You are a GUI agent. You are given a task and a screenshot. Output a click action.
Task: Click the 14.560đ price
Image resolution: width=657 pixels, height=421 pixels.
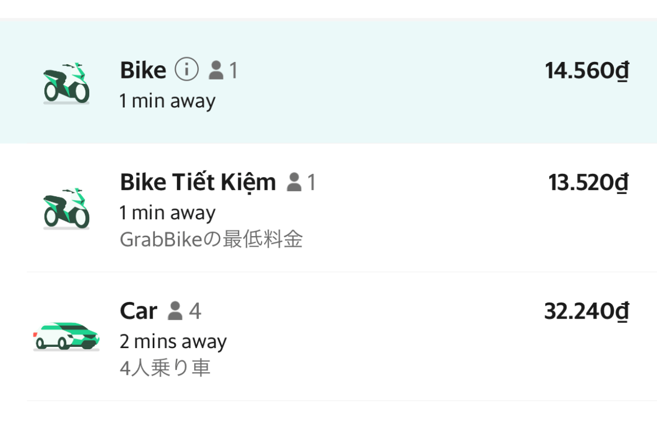tap(586, 70)
